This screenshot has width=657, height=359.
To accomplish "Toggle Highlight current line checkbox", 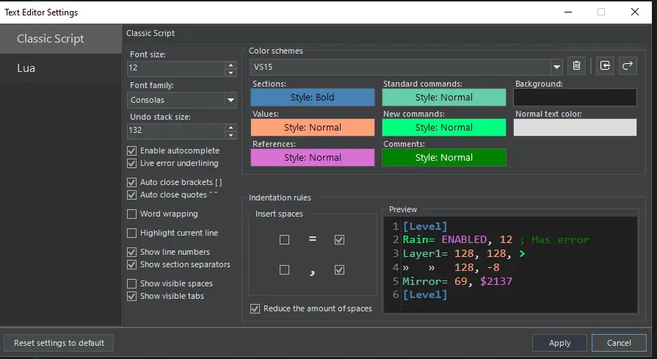I will 132,233.
